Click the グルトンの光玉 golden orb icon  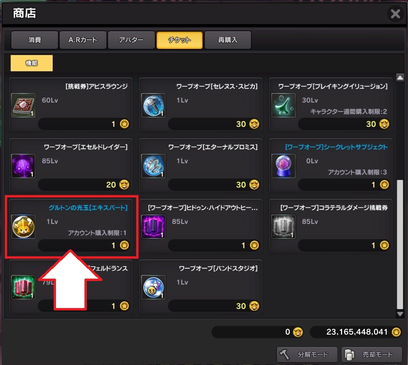(23, 226)
